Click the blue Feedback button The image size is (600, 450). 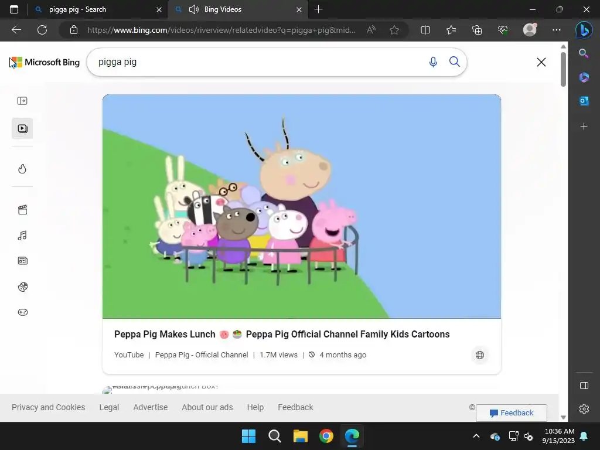(x=511, y=413)
